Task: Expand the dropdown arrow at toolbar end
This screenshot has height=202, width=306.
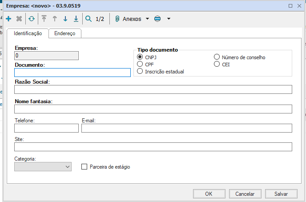Action: 169,19
